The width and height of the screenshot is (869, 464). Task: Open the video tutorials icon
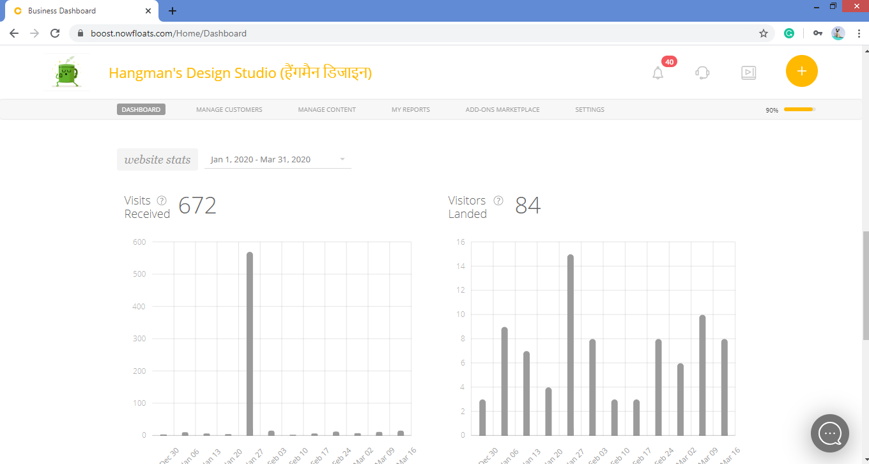(x=748, y=73)
